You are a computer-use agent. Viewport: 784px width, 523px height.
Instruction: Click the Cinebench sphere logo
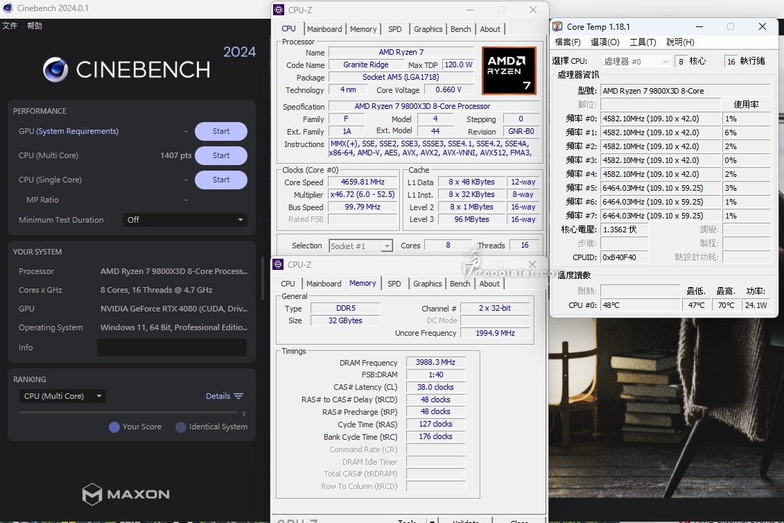coord(55,69)
